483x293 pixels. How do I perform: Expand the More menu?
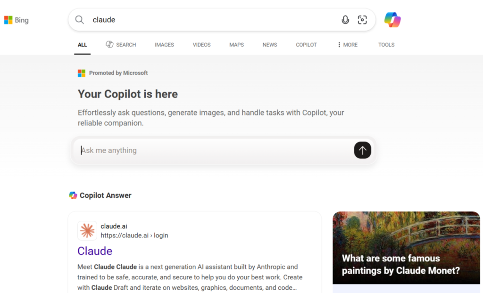tap(347, 45)
